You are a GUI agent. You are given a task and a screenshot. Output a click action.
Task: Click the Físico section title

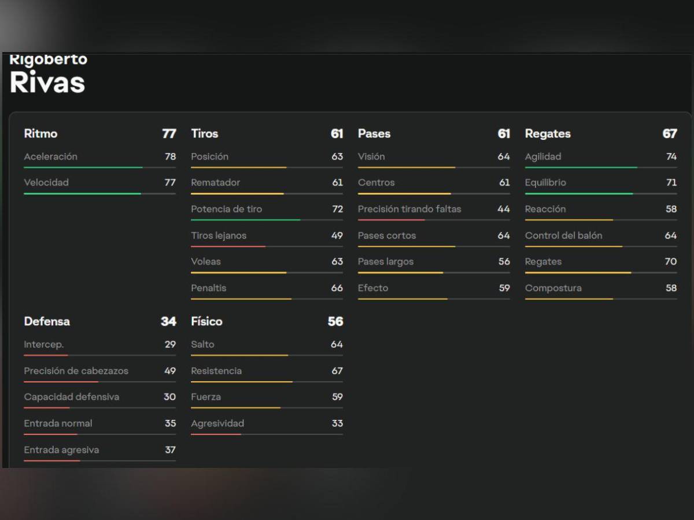click(206, 321)
